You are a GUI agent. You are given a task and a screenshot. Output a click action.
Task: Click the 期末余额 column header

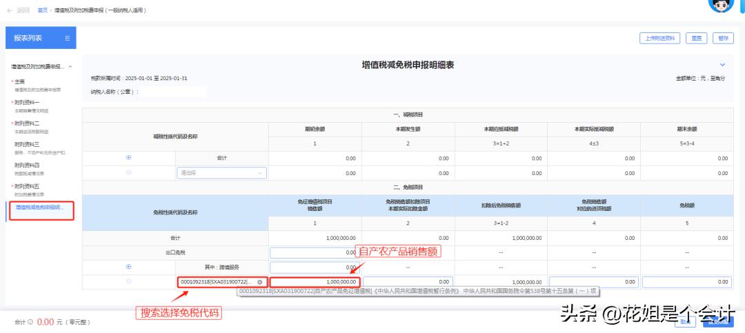(x=686, y=129)
